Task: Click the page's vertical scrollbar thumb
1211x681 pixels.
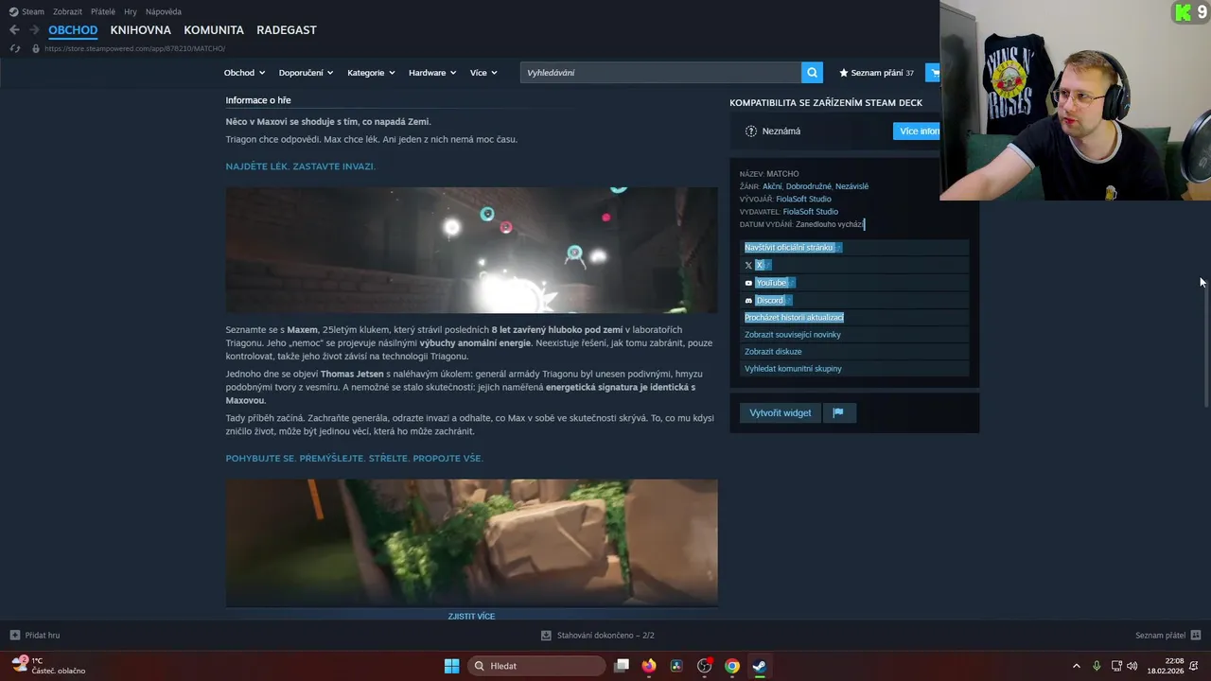Action: [1205, 342]
